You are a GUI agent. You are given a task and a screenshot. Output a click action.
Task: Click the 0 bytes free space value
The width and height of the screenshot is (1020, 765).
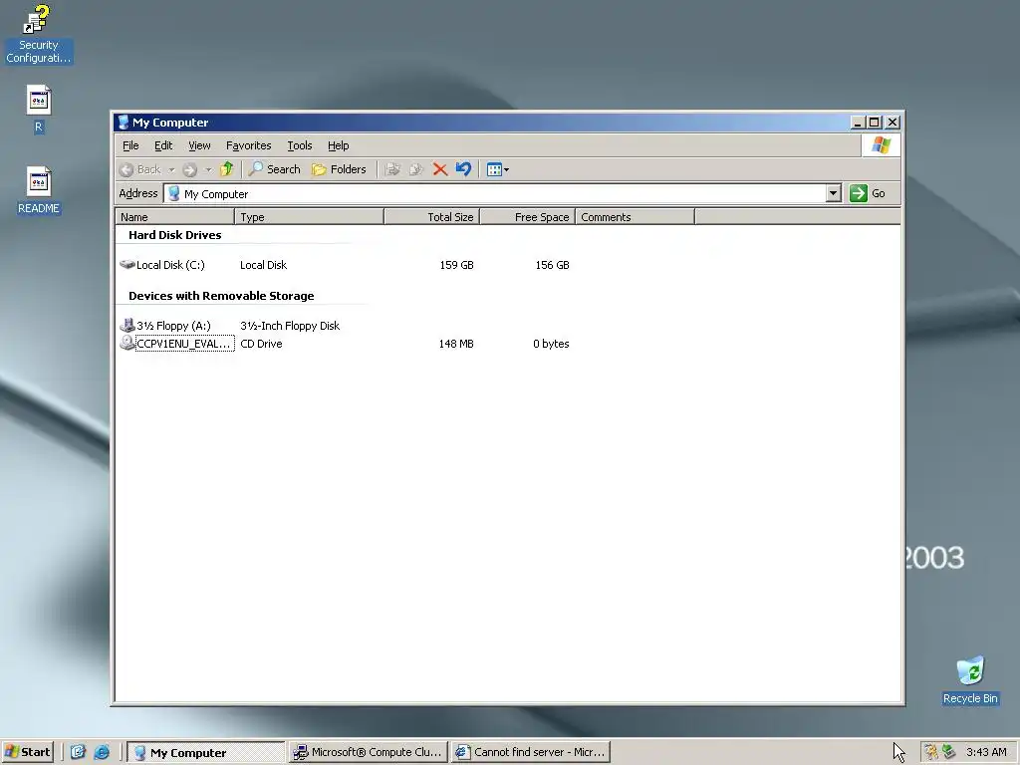pyautogui.click(x=551, y=344)
